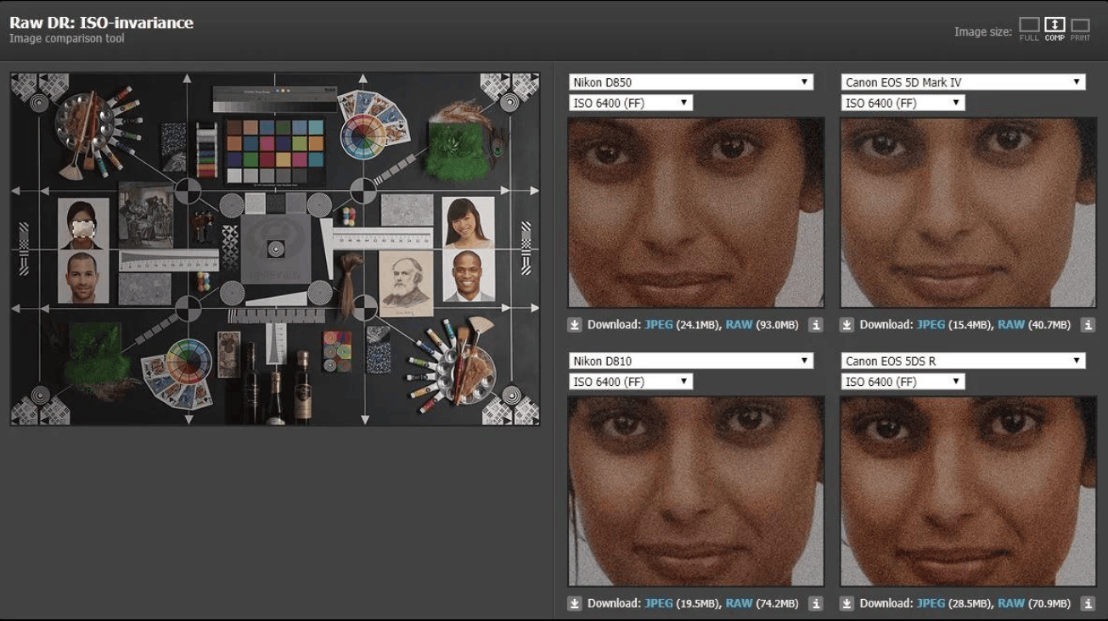Click info icon for Canon EOS 5DS R
This screenshot has height=621, width=1108.
tap(1088, 604)
